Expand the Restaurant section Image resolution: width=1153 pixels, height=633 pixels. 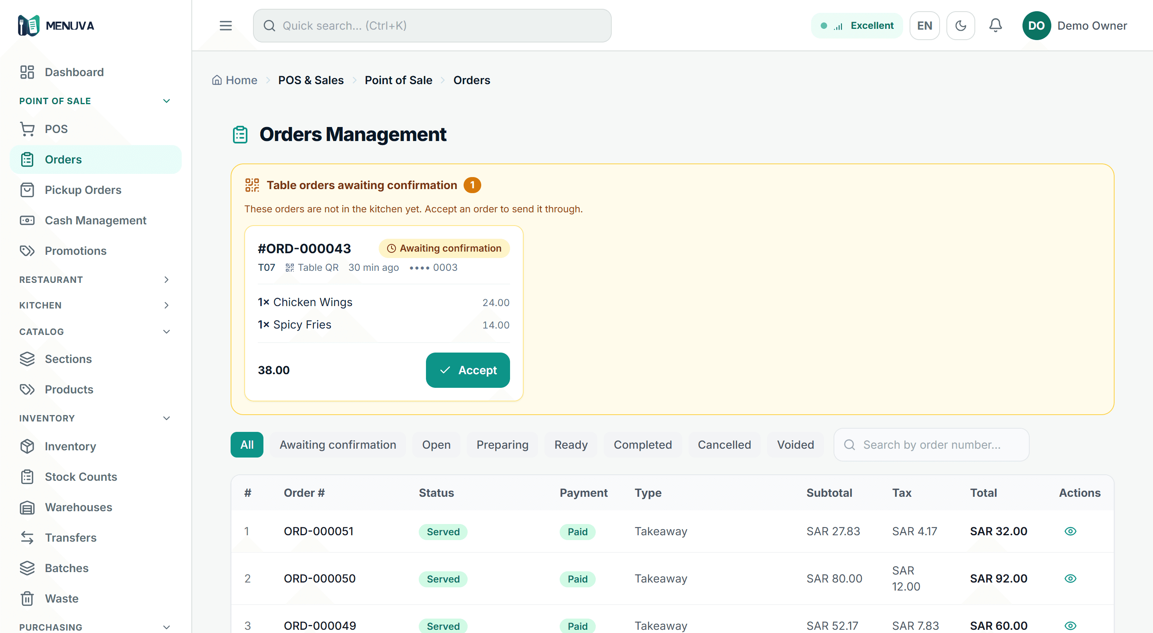pyautogui.click(x=95, y=280)
